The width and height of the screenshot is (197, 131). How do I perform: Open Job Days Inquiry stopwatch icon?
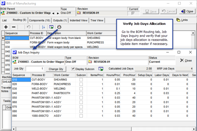(59, 27)
